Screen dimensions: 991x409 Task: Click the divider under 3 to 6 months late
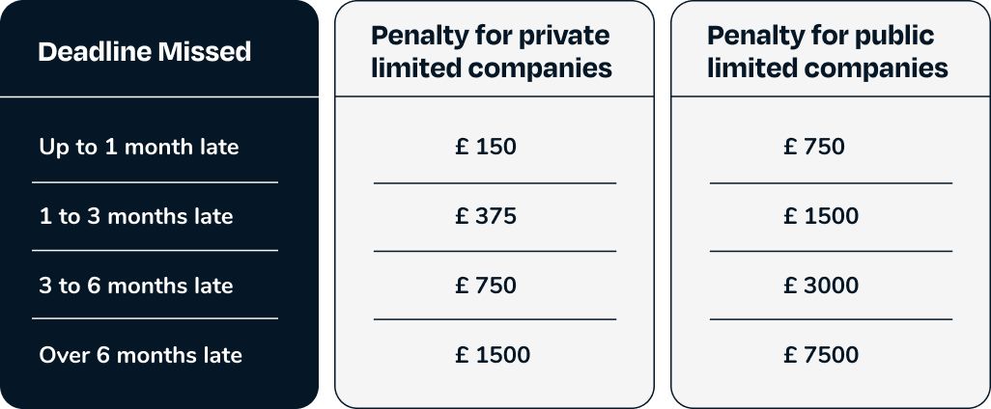155,318
